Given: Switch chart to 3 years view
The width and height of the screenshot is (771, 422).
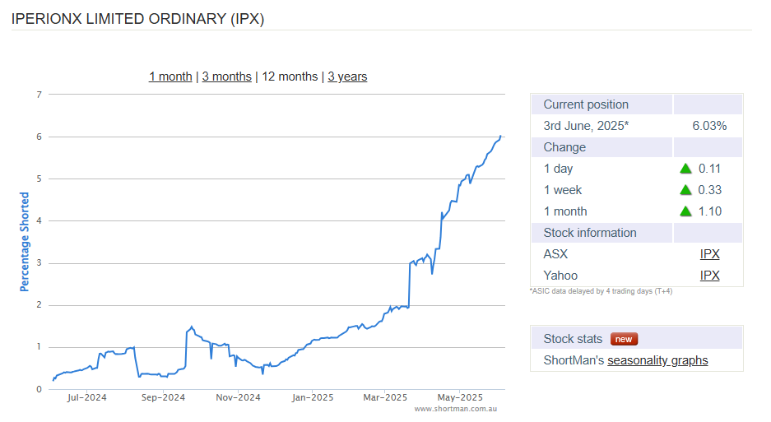Looking at the screenshot, I should tap(347, 77).
